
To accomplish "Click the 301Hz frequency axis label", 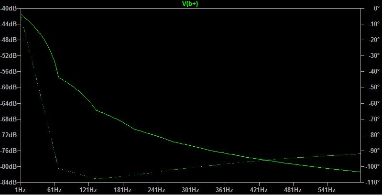I will pos(191,190).
